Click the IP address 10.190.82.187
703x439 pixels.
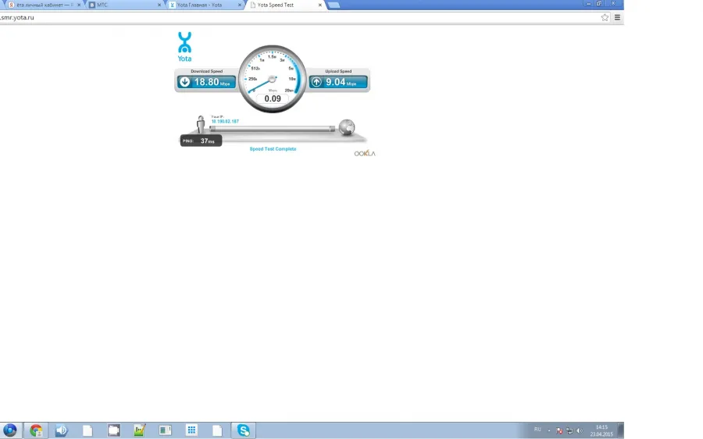225,122
